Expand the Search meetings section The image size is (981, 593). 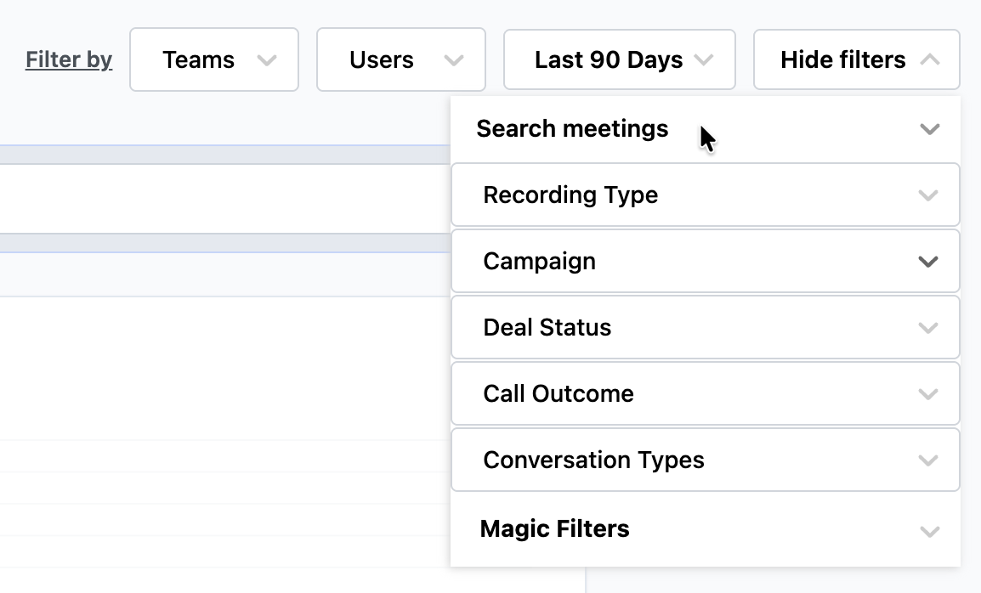tap(572, 129)
